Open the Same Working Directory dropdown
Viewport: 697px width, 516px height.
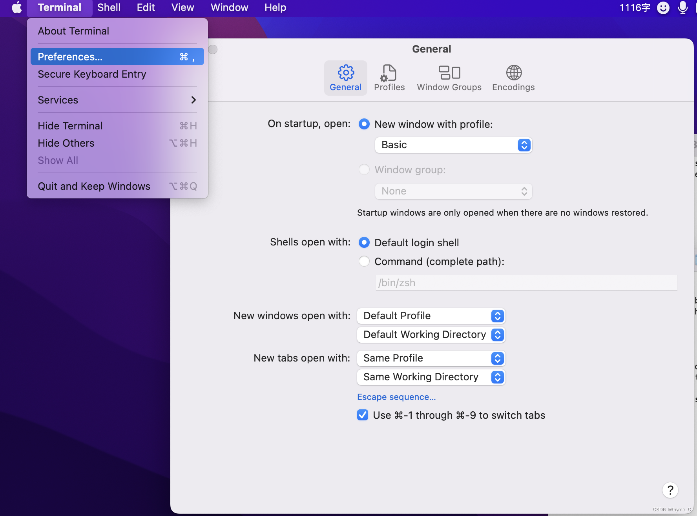coord(431,377)
